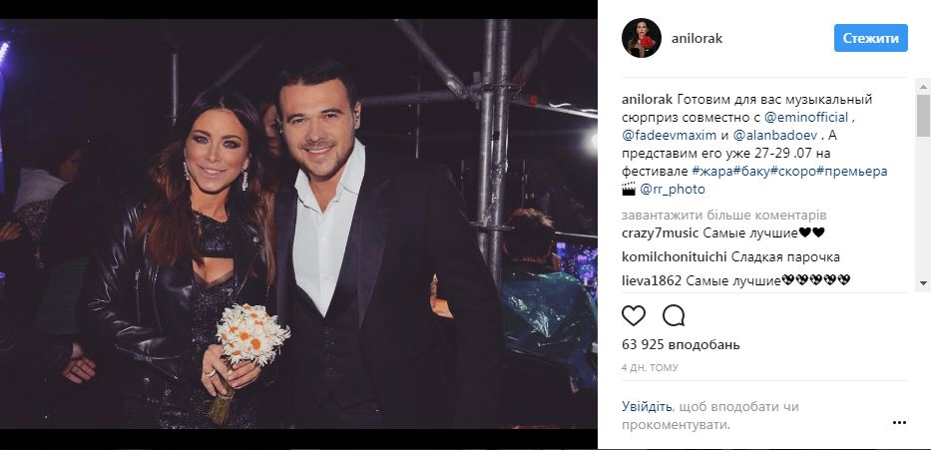
Task: Click the Увійдіть login link
Action: [648, 407]
